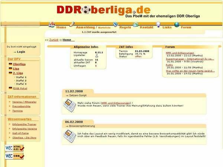
Task: Select Staffel 1
Action: [21, 77]
